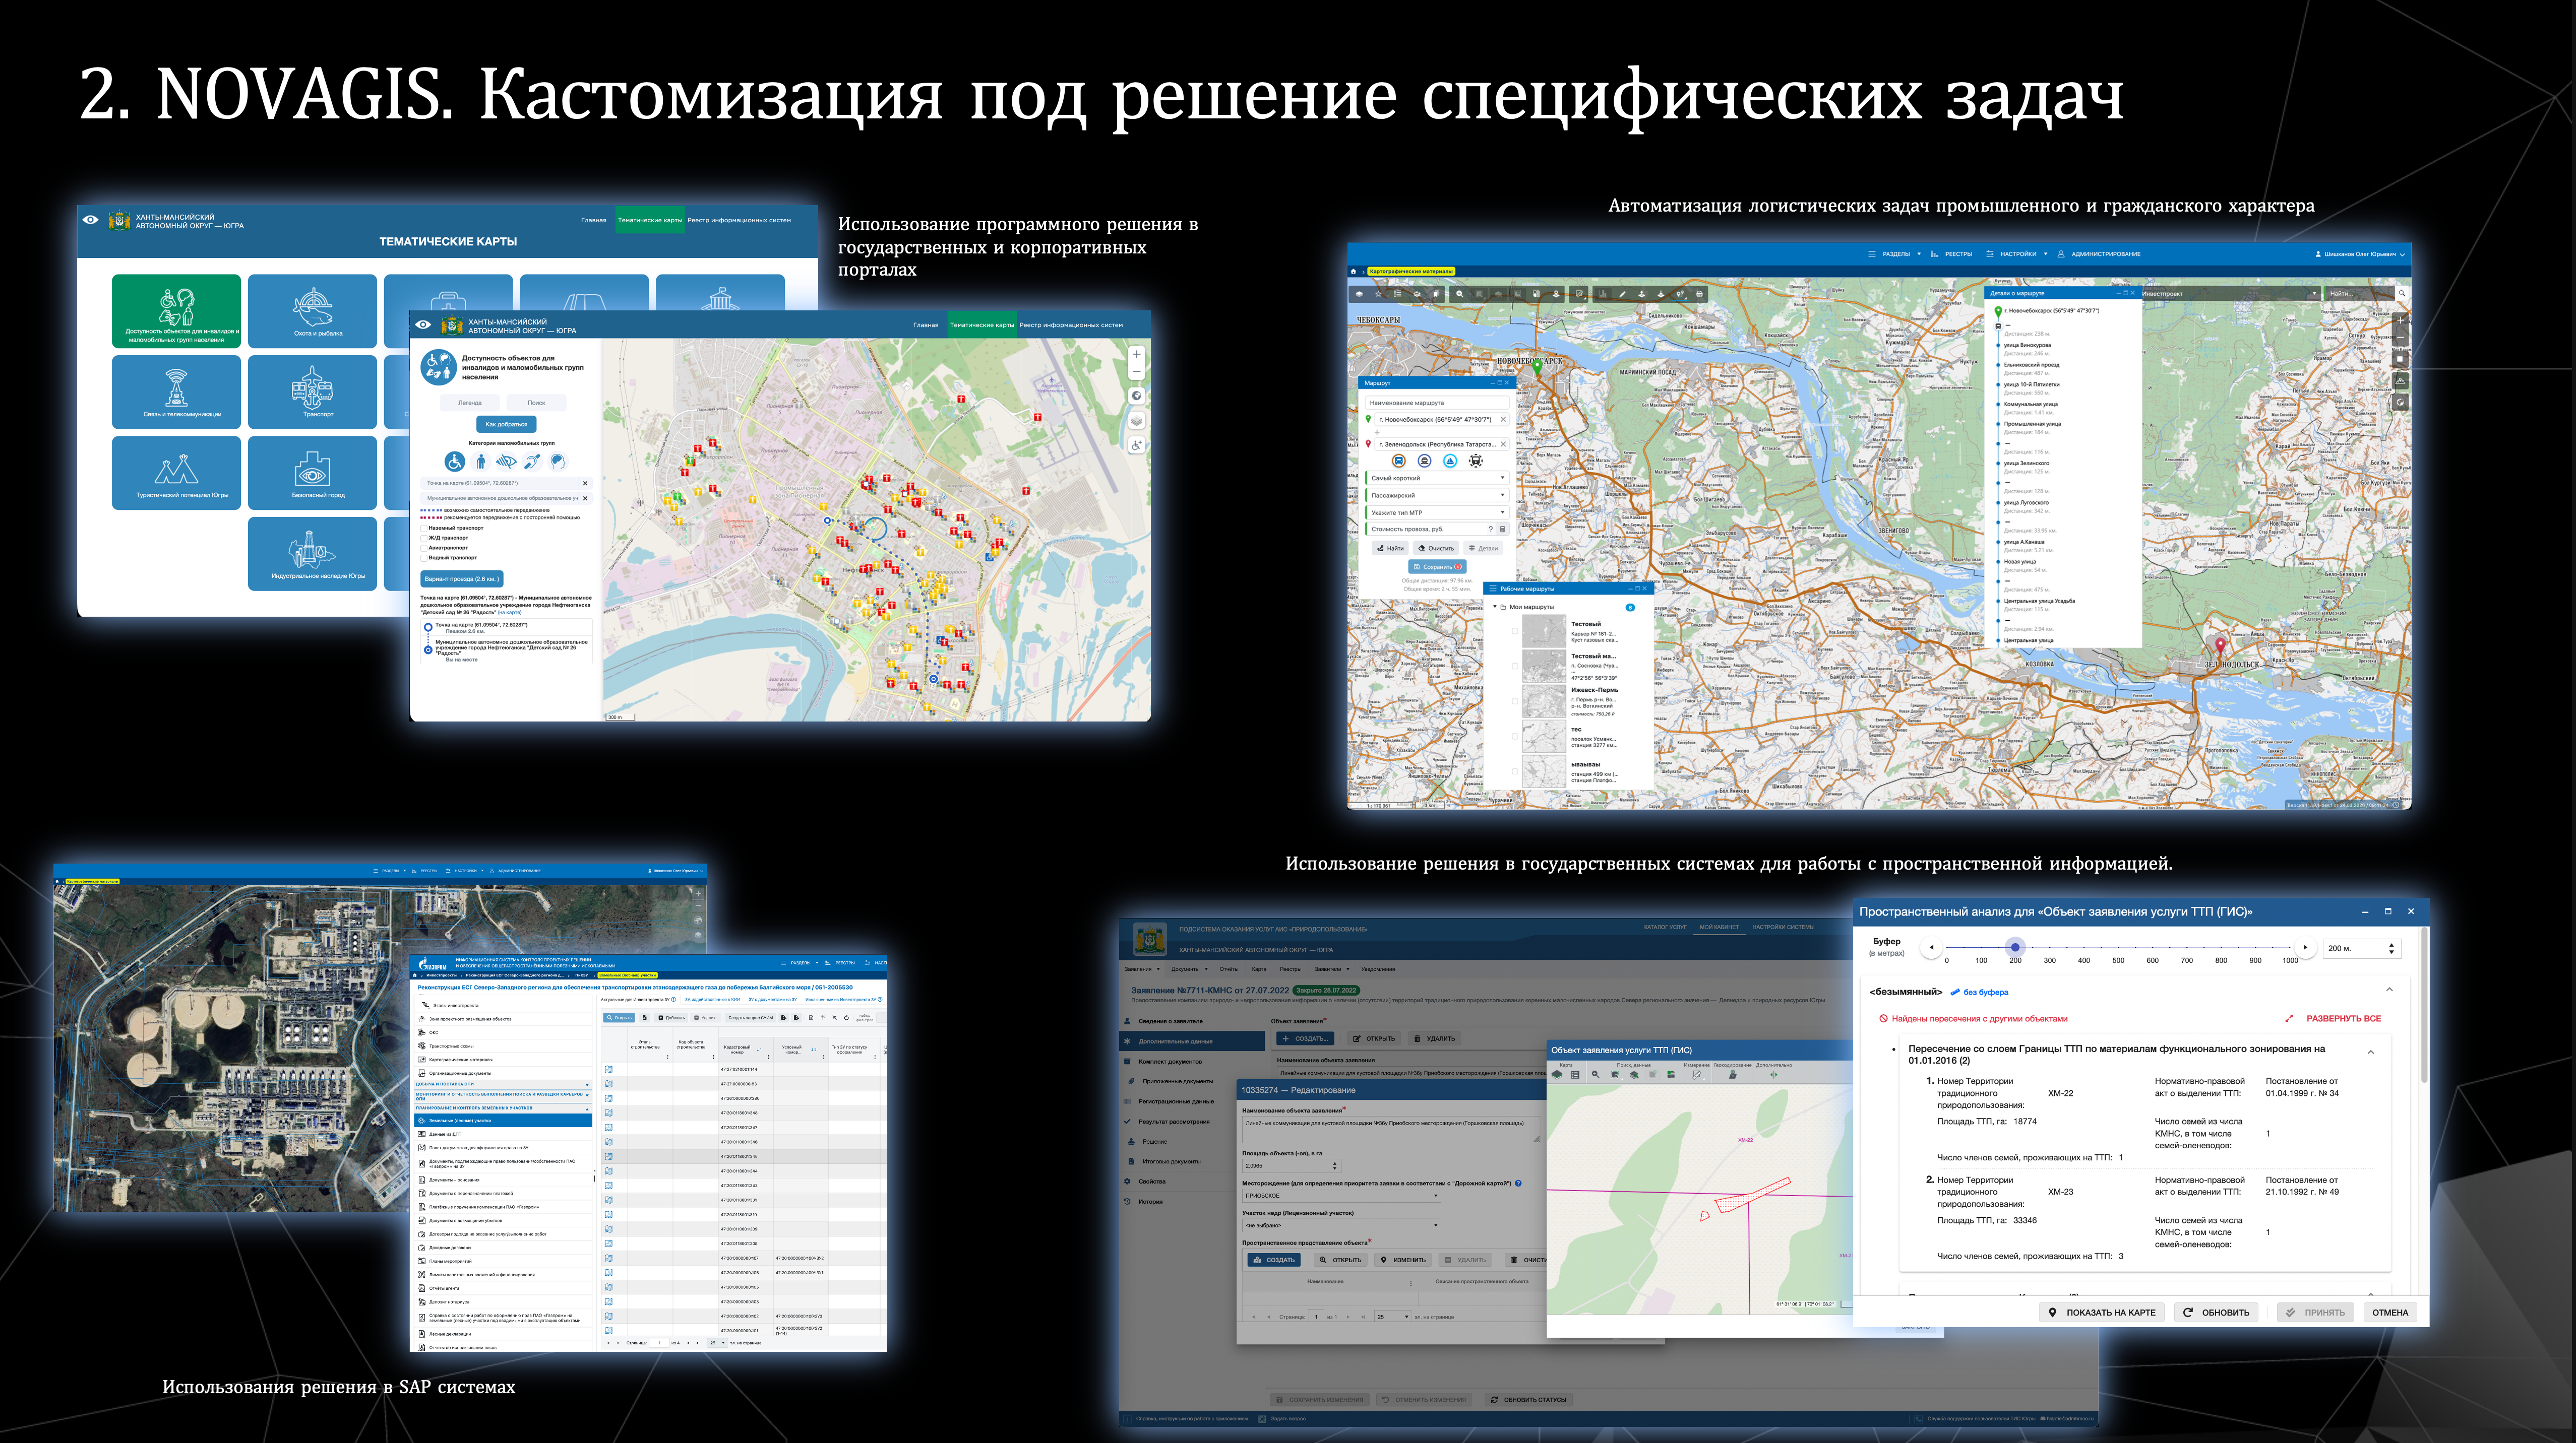Click the Найти button in Маршрут panel
Screen dimensions: 2576x1443
(x=1390, y=549)
